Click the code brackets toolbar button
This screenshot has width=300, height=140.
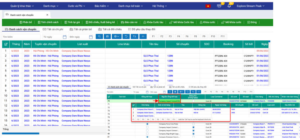click(x=143, y=37)
